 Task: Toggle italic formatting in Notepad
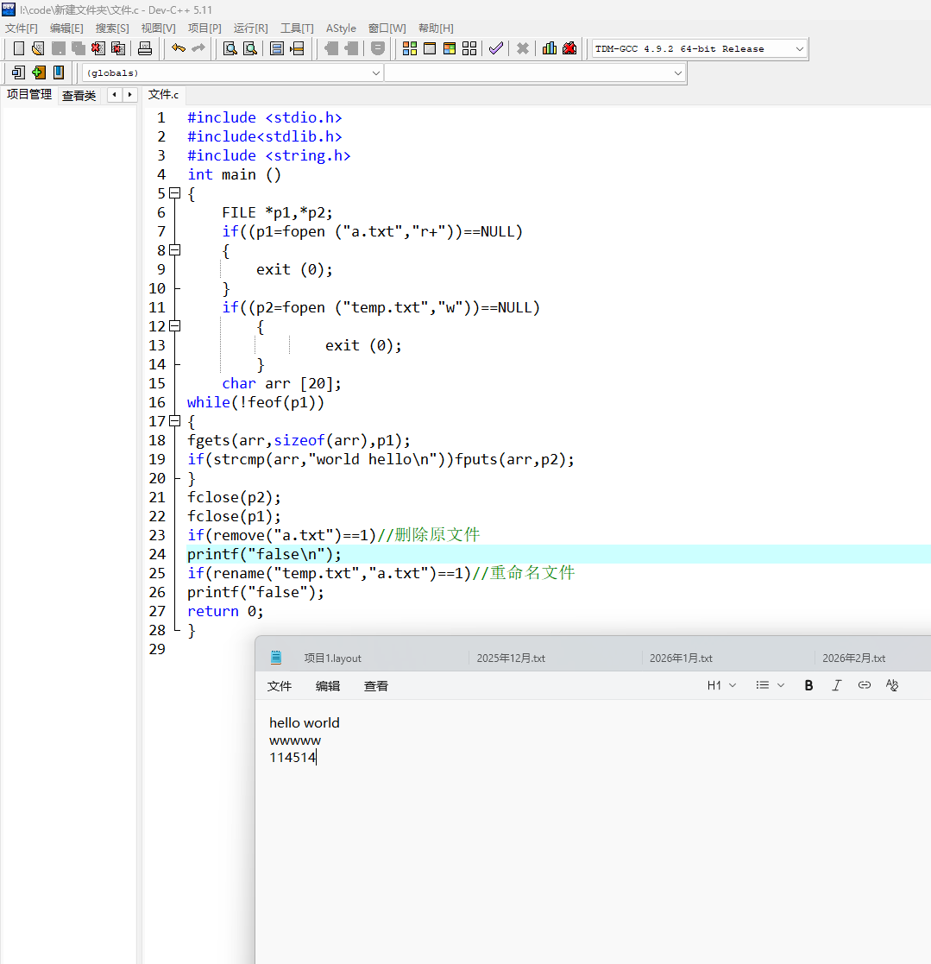[836, 685]
